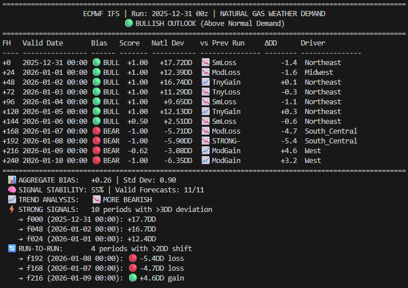The image size is (408, 288).
Task: Click the bar chart icon beside AGGREGATE BIAS
Action: (12, 180)
